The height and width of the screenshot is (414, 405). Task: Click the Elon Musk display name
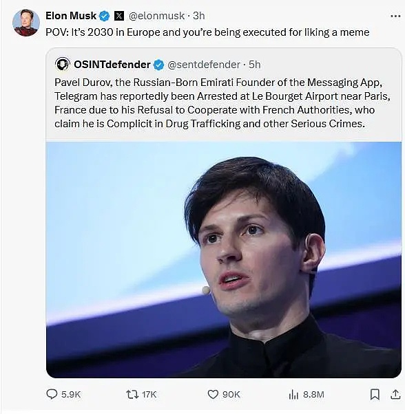(x=71, y=16)
